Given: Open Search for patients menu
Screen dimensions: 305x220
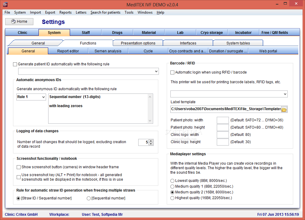Looking at the screenshot, I should 106,12.
